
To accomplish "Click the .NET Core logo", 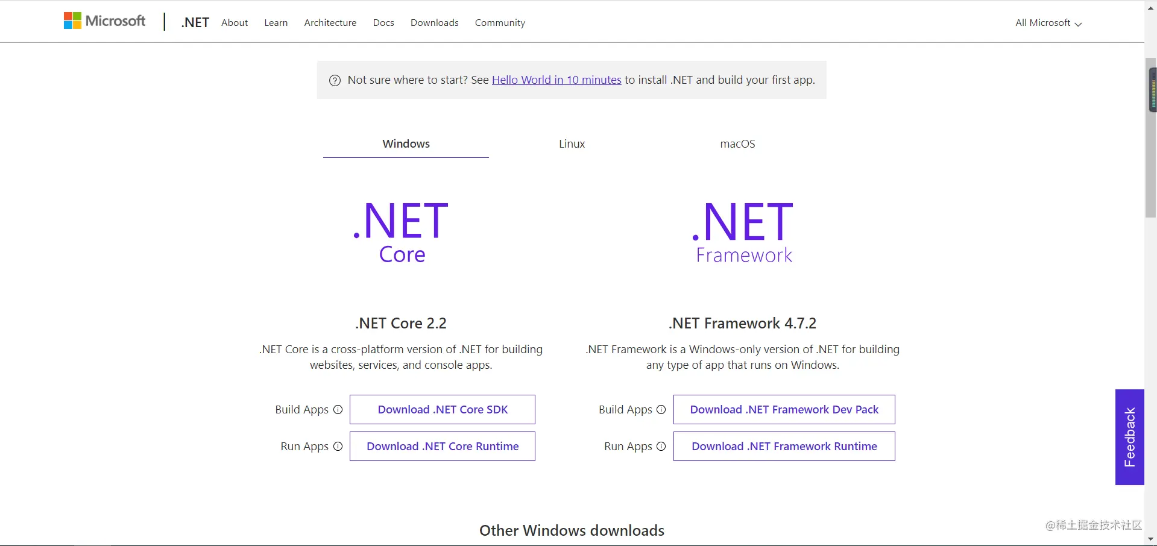I will coord(401,232).
